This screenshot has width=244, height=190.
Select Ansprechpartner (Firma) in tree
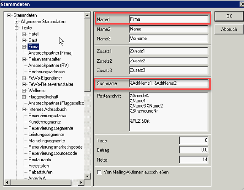(50, 53)
